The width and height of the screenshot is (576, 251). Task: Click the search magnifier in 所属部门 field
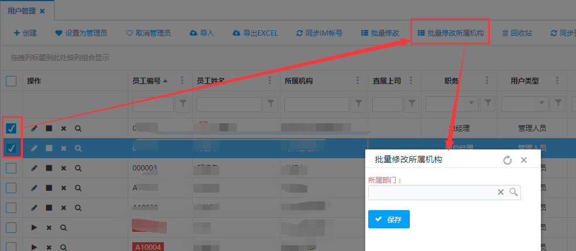coord(513,192)
